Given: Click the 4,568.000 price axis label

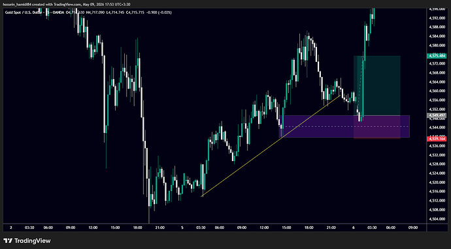Looking at the screenshot, I should pyautogui.click(x=437, y=72).
